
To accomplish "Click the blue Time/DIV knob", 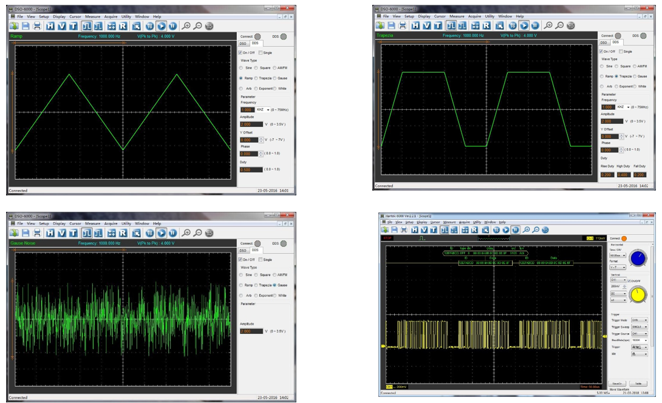I will tap(638, 259).
